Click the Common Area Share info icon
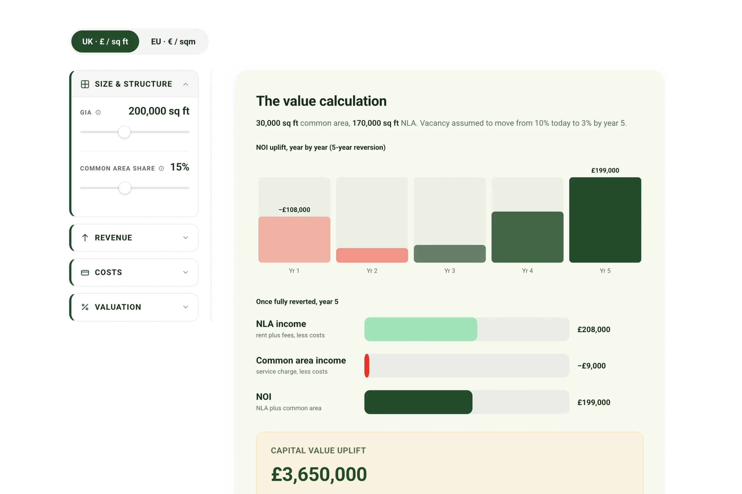This screenshot has width=742, height=494. click(x=161, y=169)
